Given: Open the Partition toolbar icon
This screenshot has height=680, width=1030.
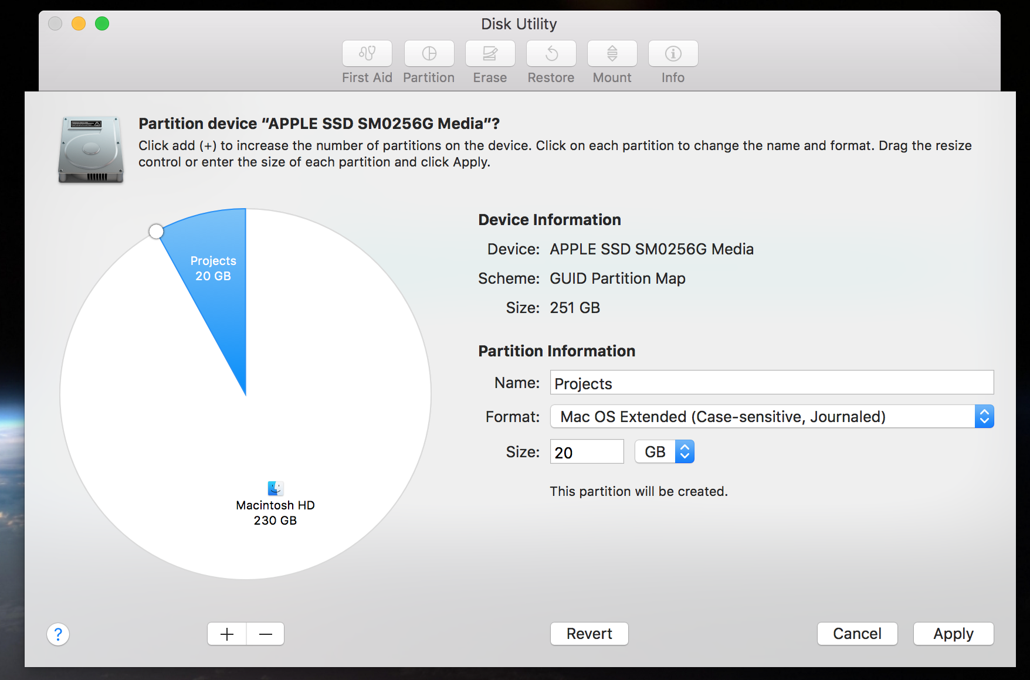Looking at the screenshot, I should tap(429, 54).
